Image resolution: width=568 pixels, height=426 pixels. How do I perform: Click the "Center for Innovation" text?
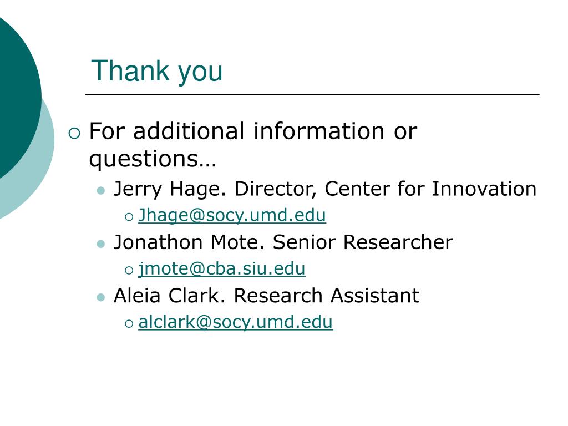tap(430, 189)
